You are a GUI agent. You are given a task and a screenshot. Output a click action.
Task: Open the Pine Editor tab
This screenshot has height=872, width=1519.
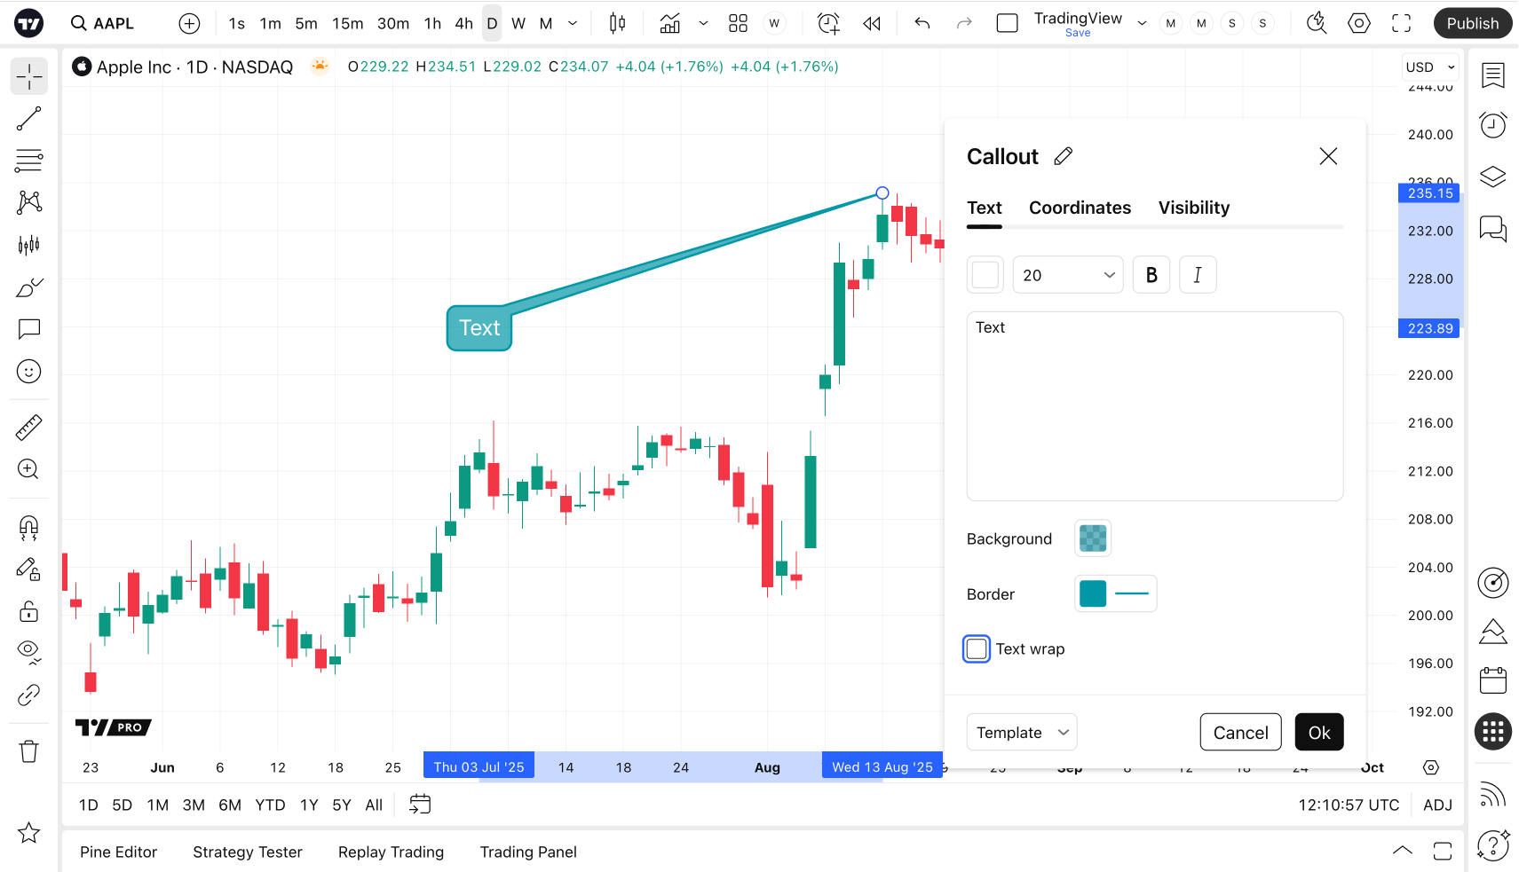pyautogui.click(x=118, y=852)
